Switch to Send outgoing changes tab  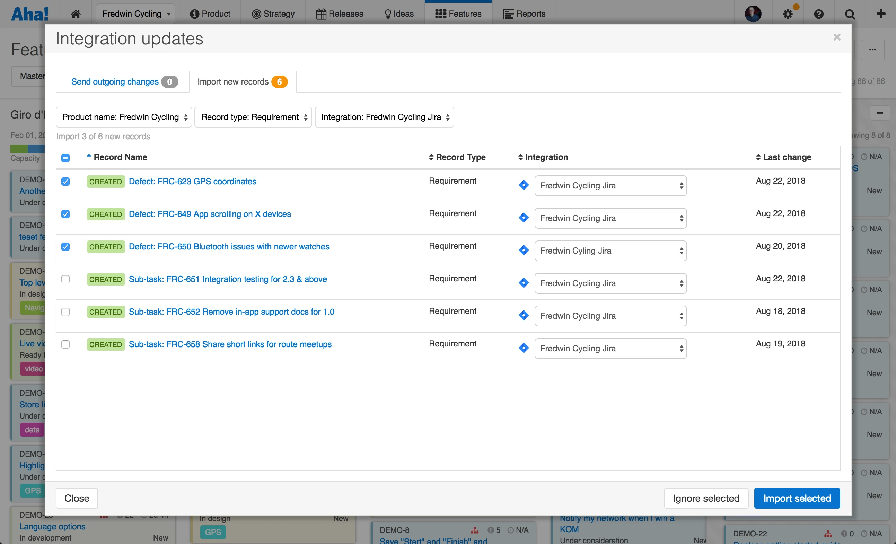click(115, 82)
